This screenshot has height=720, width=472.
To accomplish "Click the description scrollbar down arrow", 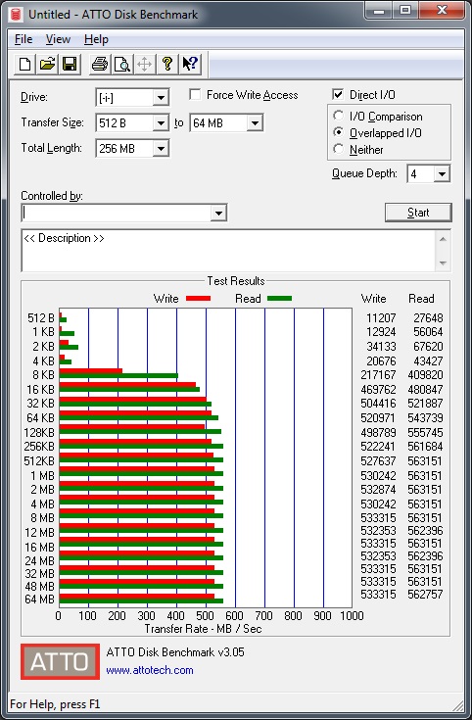I will pyautogui.click(x=443, y=264).
